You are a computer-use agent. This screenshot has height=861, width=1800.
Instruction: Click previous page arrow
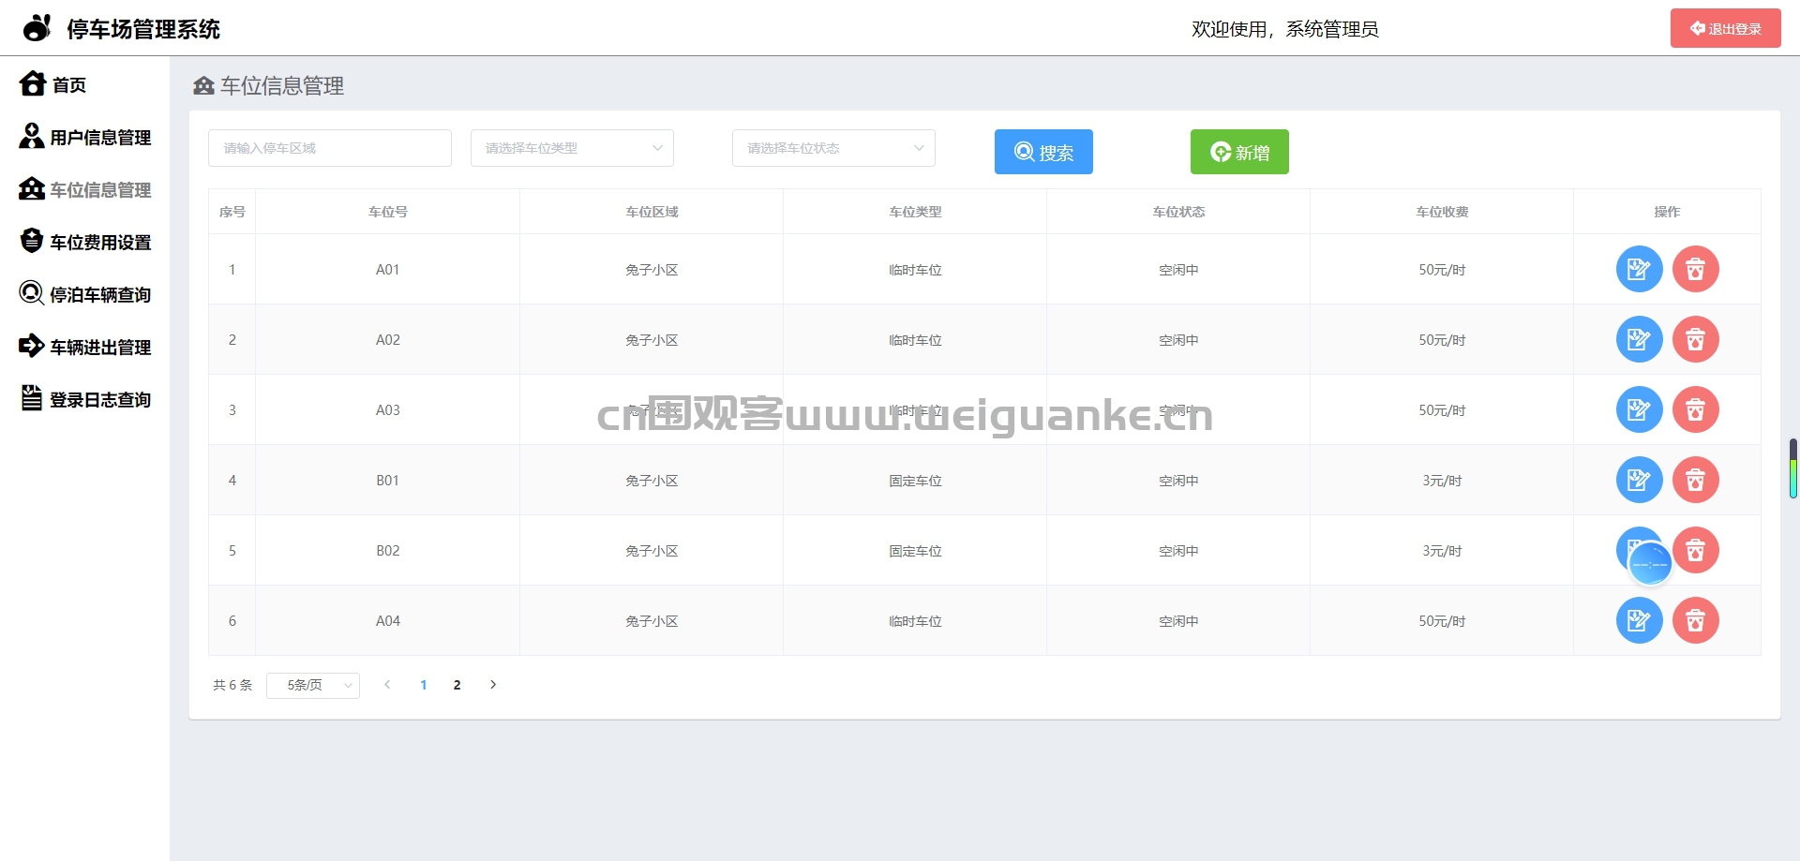[387, 685]
